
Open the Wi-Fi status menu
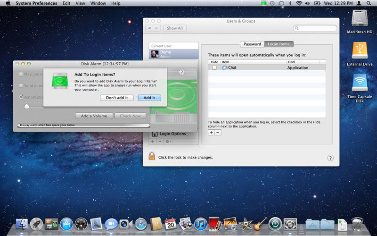(x=299, y=3)
